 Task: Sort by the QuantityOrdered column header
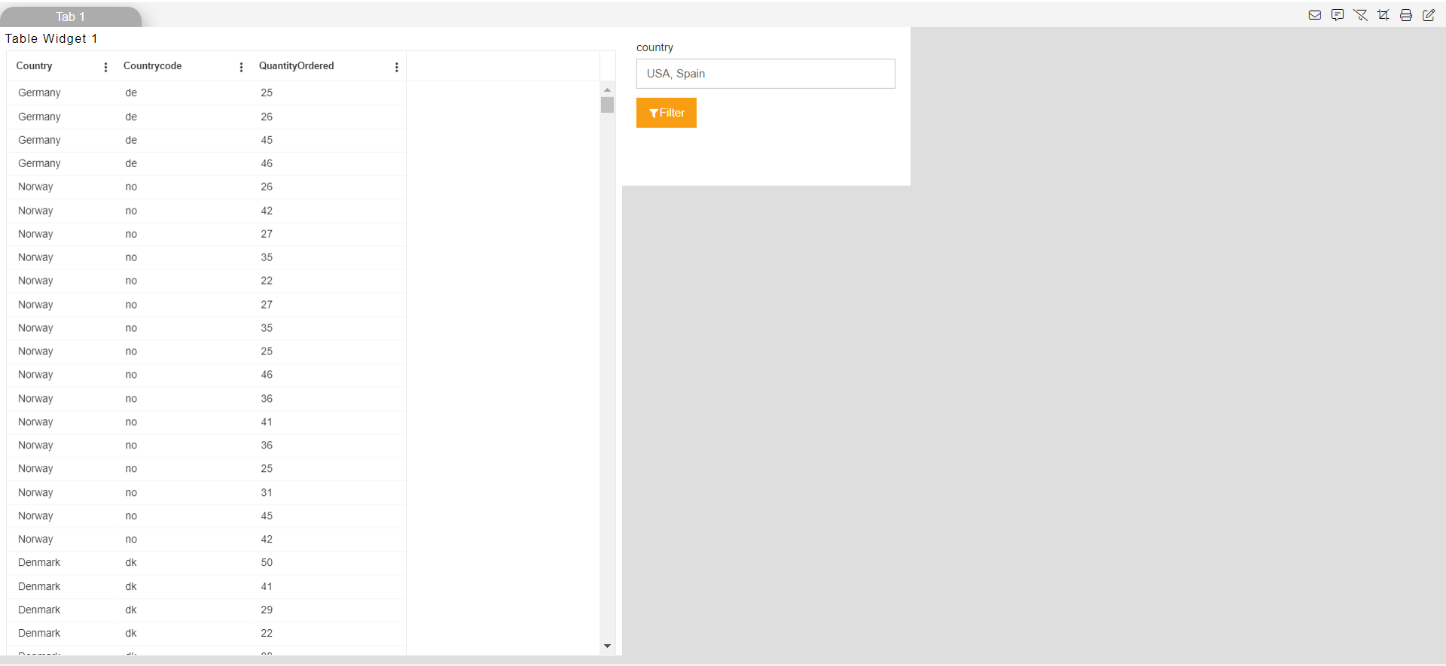(296, 66)
